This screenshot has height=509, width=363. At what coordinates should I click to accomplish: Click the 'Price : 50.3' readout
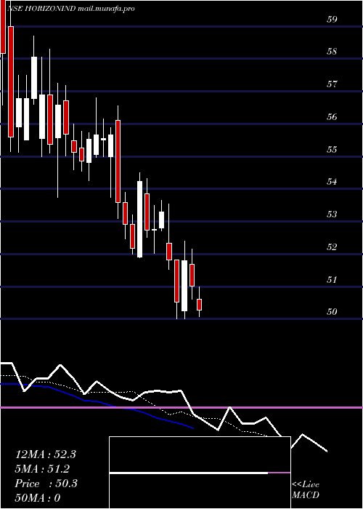(46, 484)
